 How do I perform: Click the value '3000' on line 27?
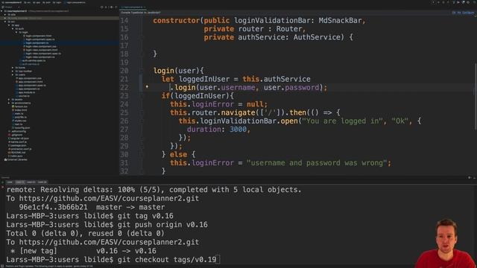click(238, 129)
